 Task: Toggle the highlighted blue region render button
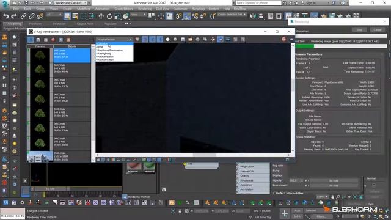[x=220, y=39]
